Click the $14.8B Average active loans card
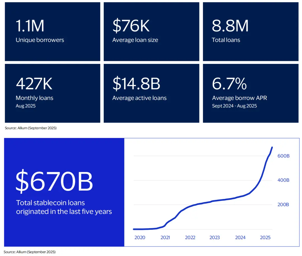This screenshot has height=256, width=302. (151, 93)
